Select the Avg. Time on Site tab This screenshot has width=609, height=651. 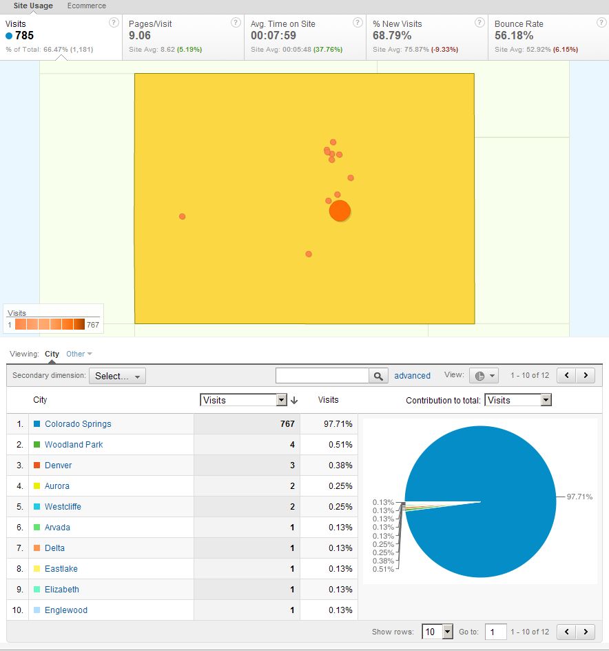305,37
